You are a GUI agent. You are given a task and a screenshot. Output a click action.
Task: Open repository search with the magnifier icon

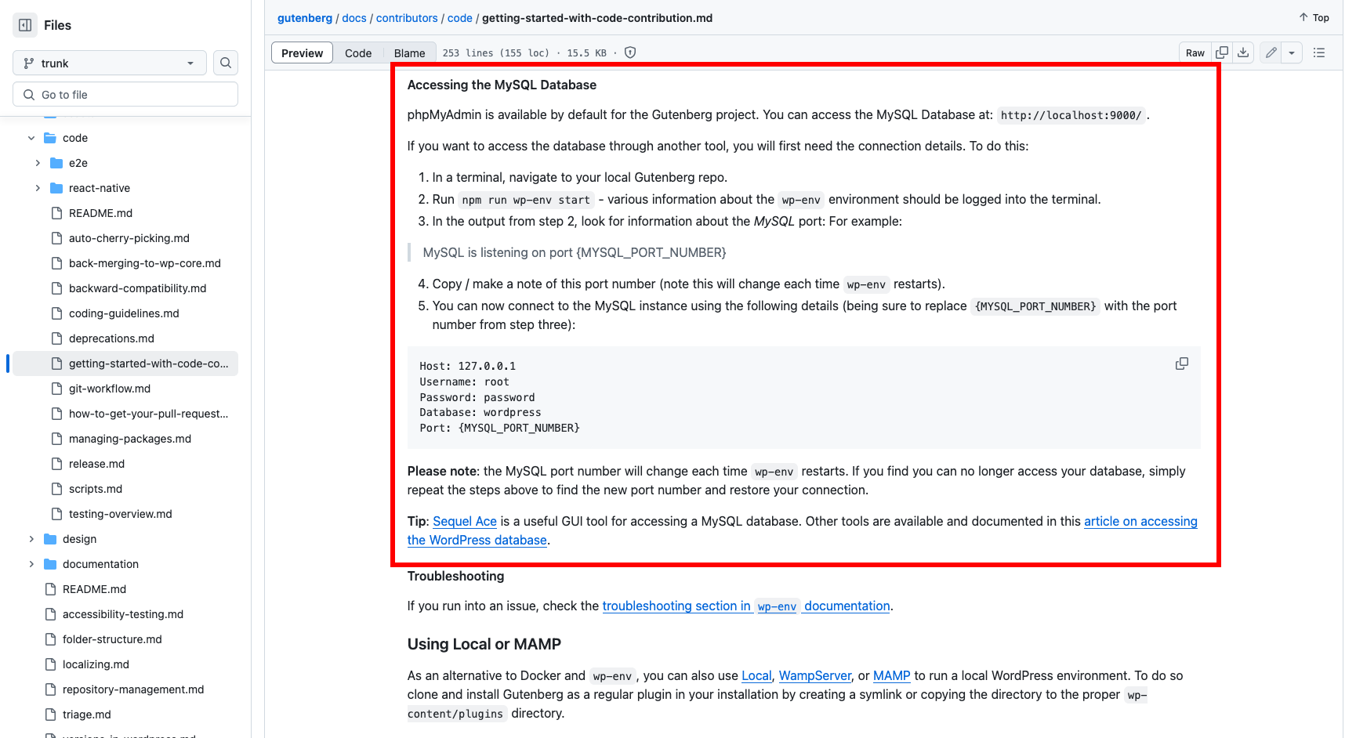point(226,63)
